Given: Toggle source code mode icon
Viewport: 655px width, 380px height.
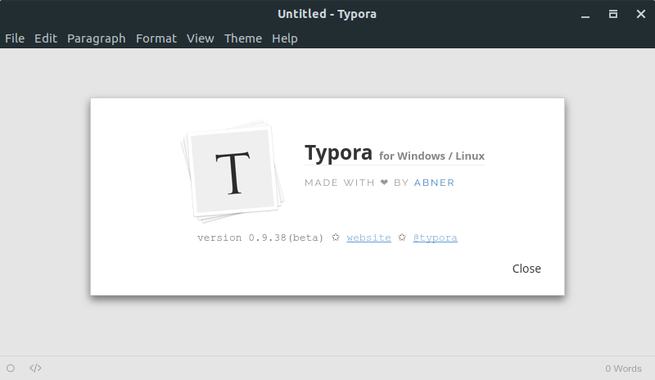Looking at the screenshot, I should [x=35, y=368].
